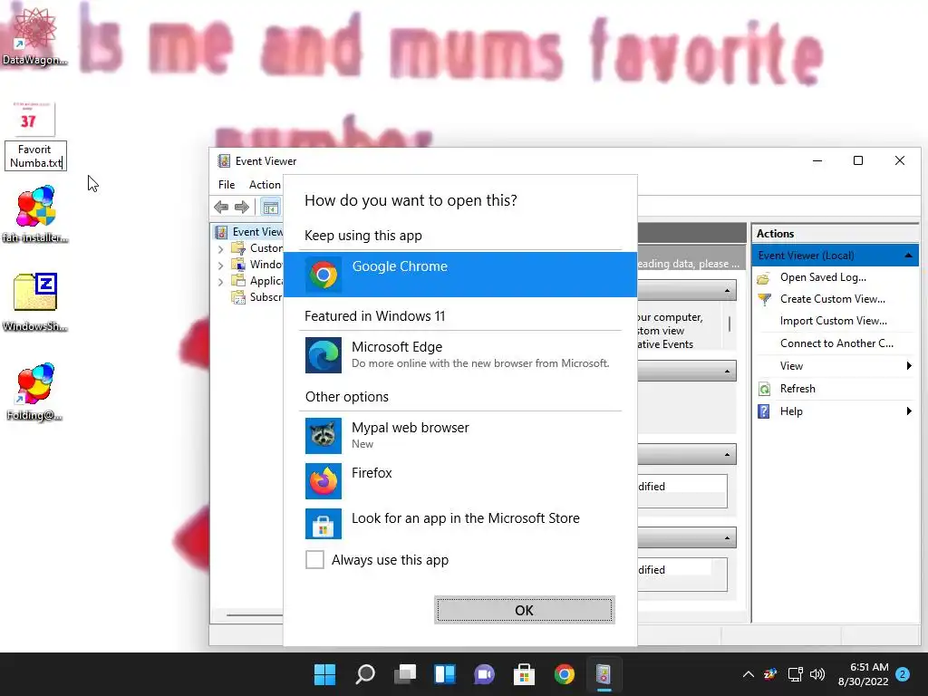
Task: Select the WindowsSh zip folder icon
Action: [35, 303]
